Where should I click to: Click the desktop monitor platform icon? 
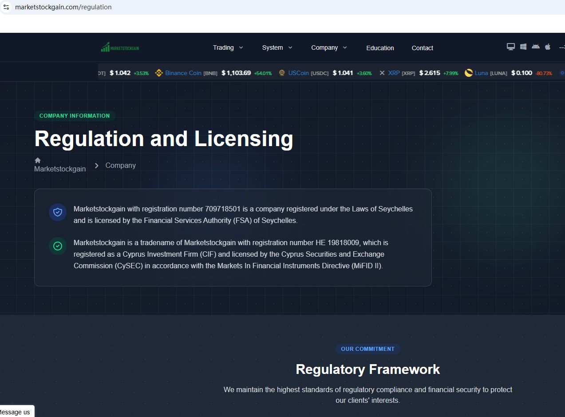(511, 47)
